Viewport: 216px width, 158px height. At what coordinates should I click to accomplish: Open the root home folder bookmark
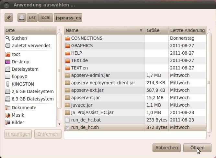16,54
